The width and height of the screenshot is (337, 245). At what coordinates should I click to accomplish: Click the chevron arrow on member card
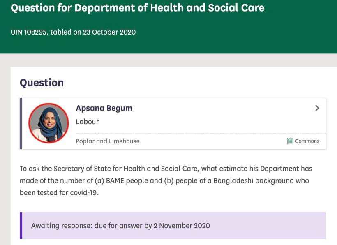coord(317,108)
